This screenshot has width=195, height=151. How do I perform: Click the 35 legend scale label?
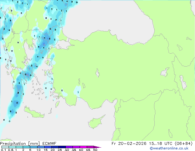74,150
